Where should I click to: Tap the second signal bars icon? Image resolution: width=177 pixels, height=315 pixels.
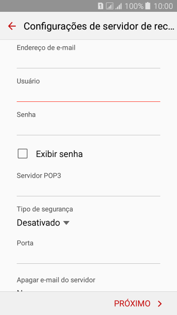point(118,6)
